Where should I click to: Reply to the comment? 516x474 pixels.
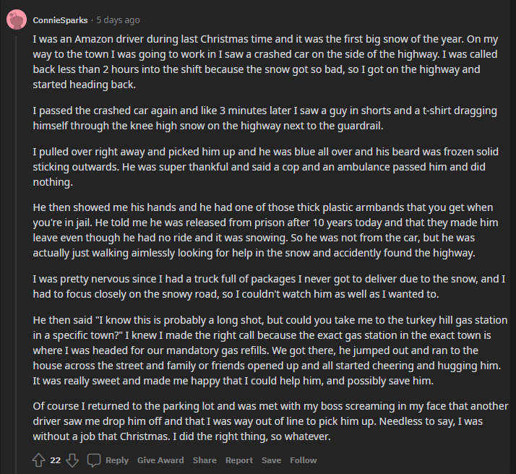click(117, 460)
